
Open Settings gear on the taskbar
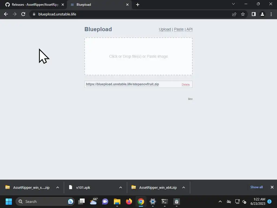coord(153,201)
